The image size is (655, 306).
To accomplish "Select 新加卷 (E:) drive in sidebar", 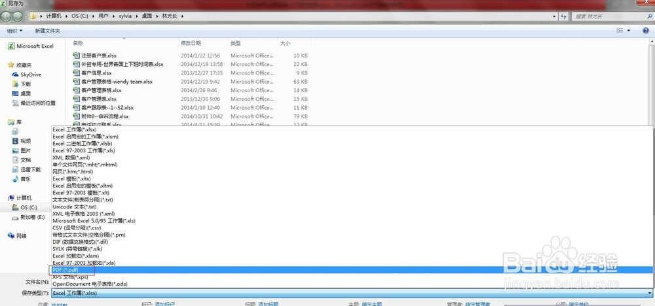I will [x=28, y=217].
